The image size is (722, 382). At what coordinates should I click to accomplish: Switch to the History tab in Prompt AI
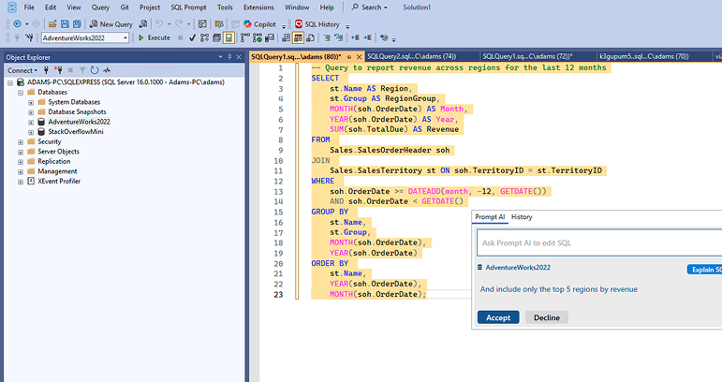click(522, 217)
